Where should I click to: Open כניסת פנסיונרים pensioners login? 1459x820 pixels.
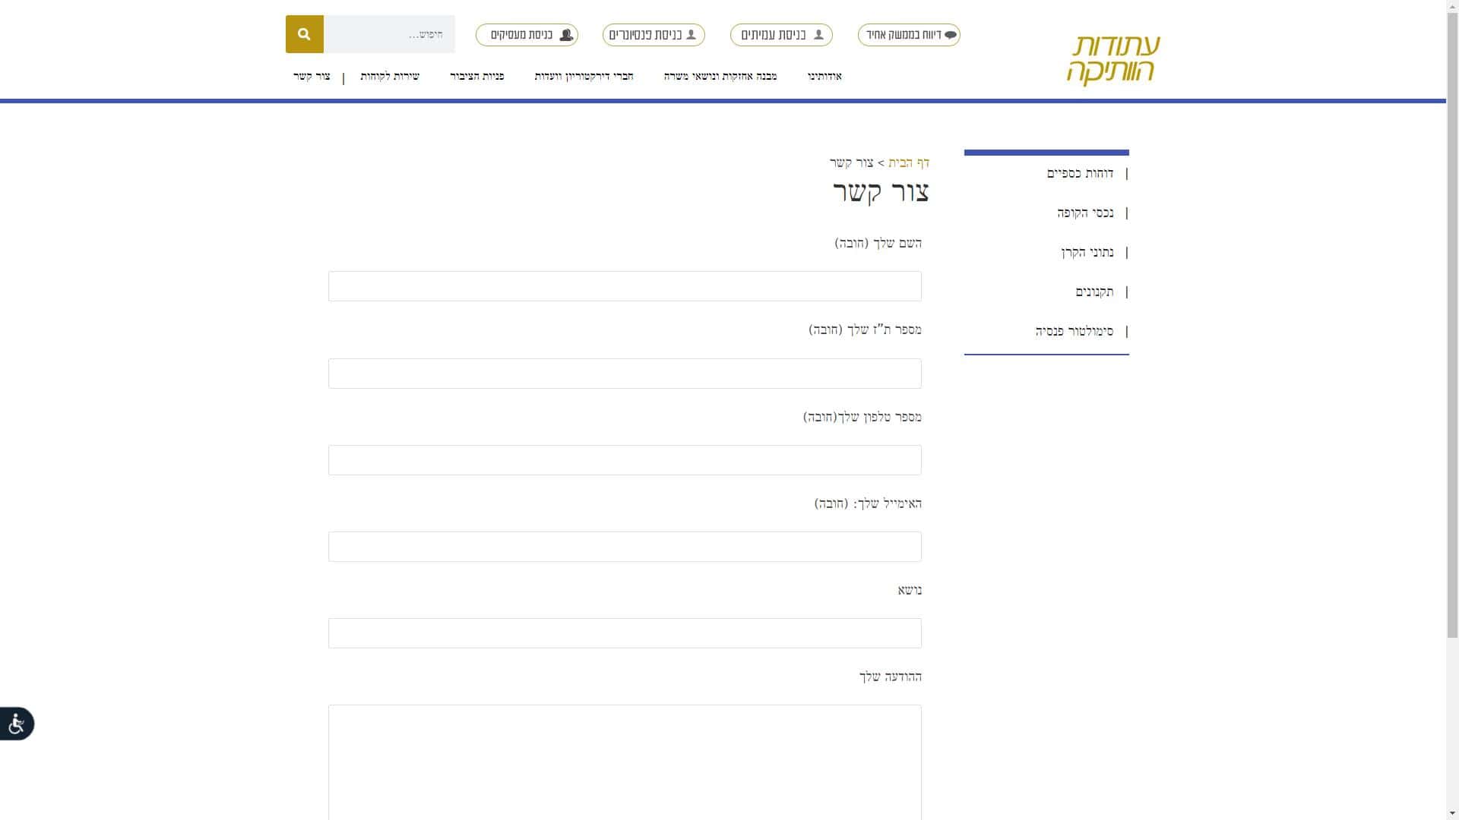654,35
